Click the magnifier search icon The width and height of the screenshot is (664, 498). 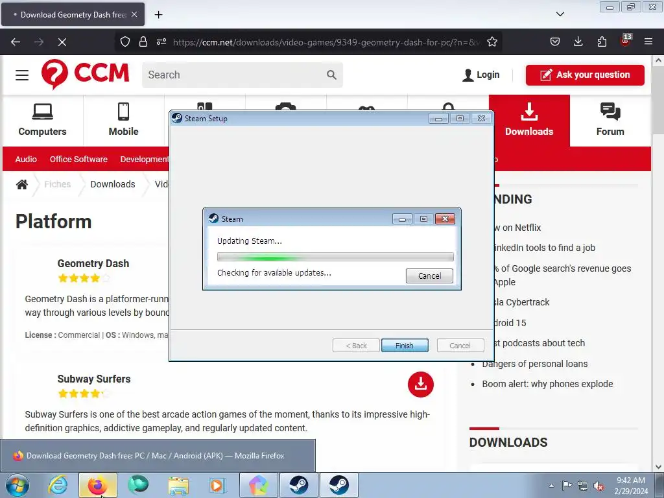pos(331,75)
